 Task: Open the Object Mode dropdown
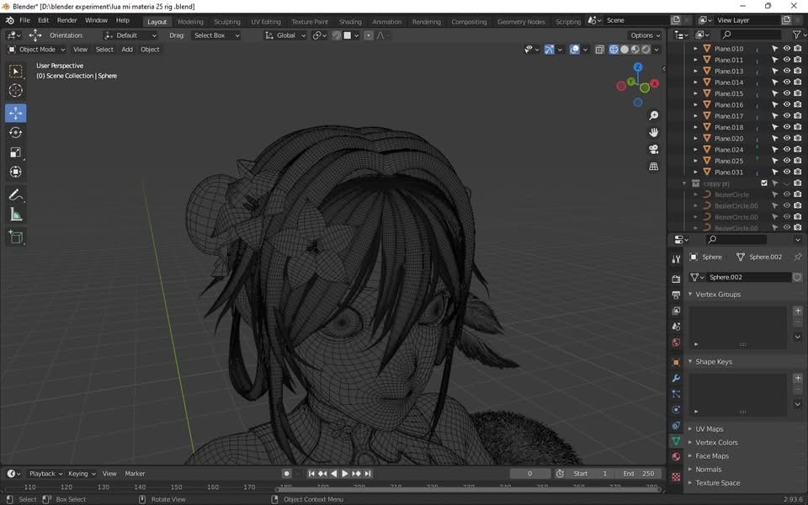click(37, 50)
